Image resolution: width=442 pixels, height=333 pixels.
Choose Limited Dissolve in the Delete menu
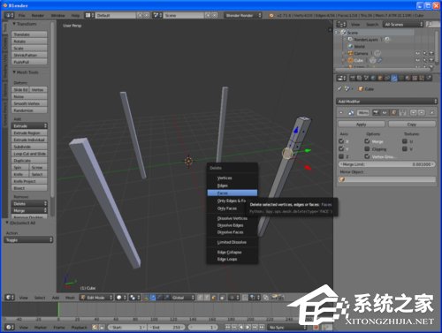232,242
